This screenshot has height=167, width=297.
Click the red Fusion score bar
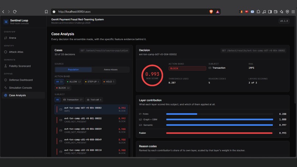click(x=219, y=133)
